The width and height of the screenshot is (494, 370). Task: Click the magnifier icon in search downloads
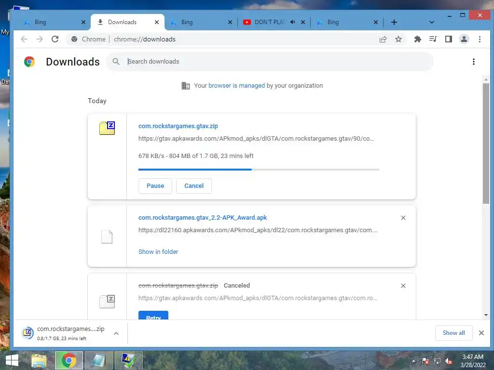pyautogui.click(x=116, y=62)
